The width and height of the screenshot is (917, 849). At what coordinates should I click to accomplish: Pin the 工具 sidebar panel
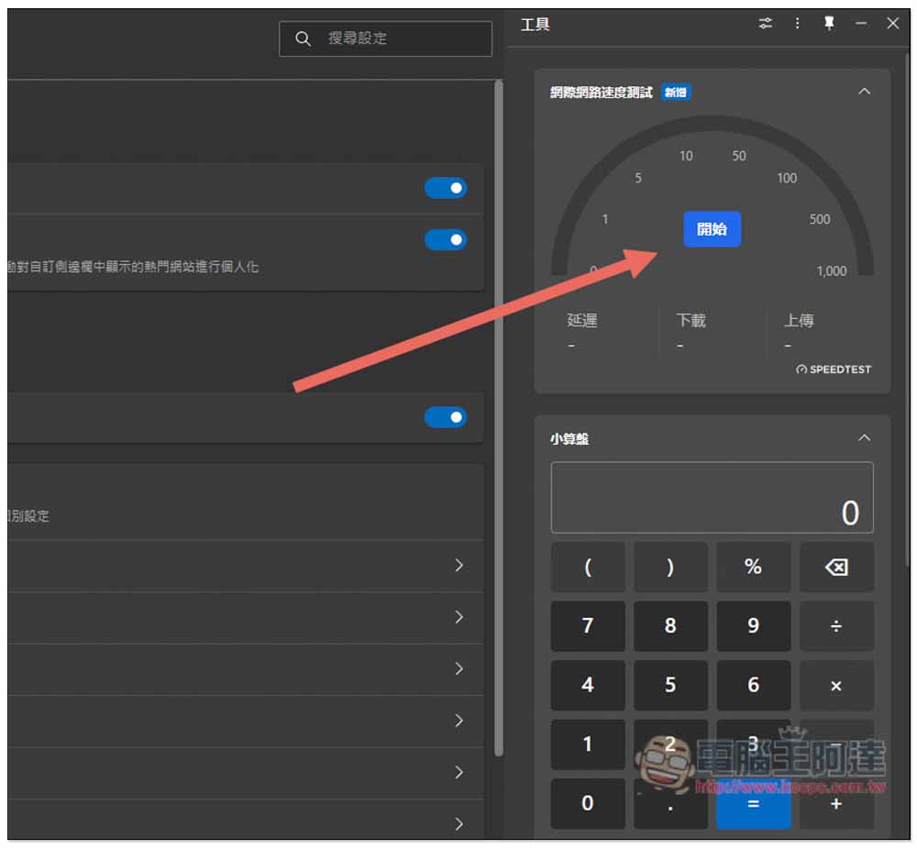click(829, 24)
